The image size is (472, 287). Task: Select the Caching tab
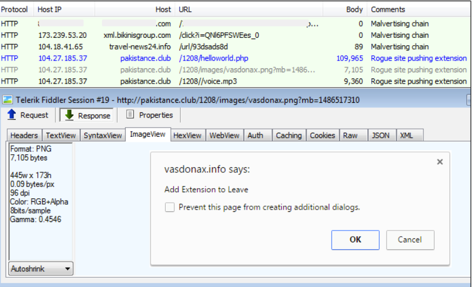tap(289, 136)
